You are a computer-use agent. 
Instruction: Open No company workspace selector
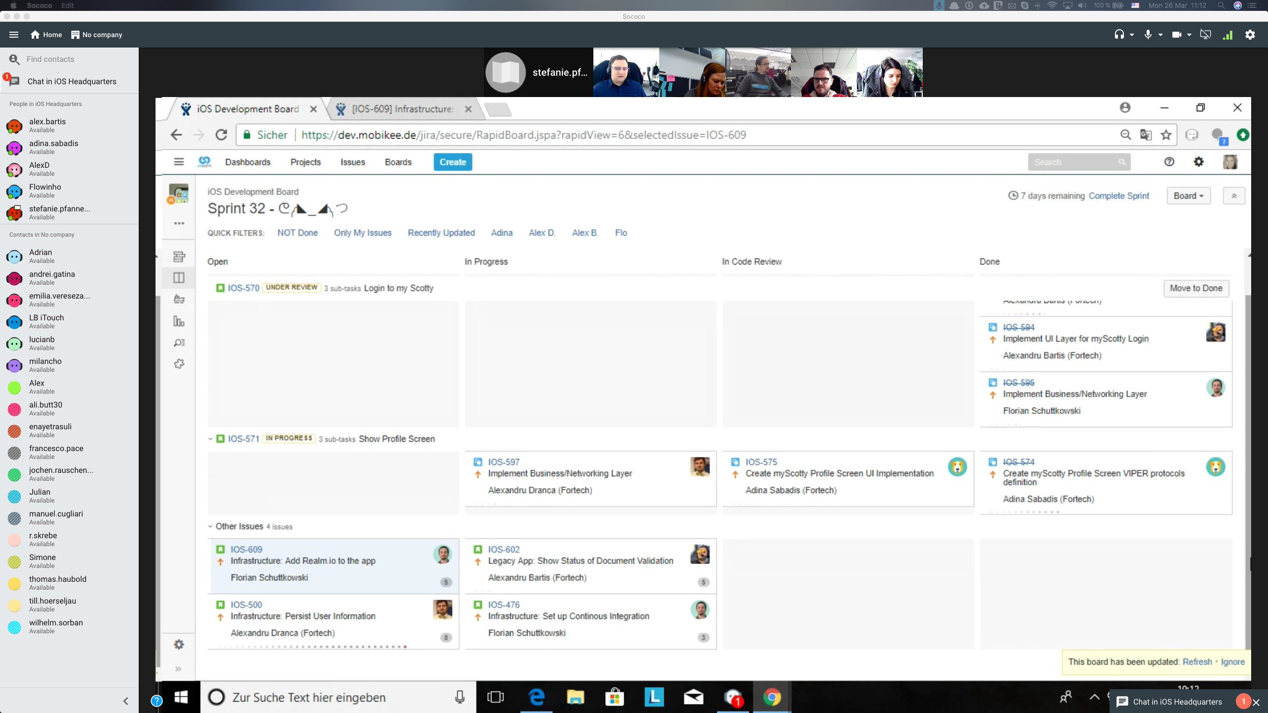coord(97,35)
